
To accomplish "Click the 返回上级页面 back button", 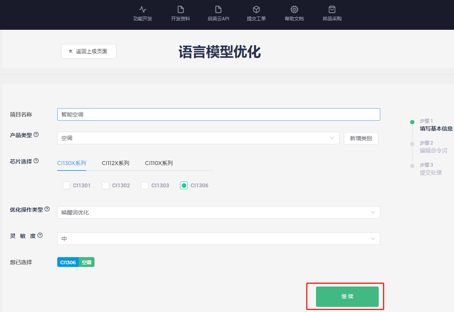I will coord(89,51).
